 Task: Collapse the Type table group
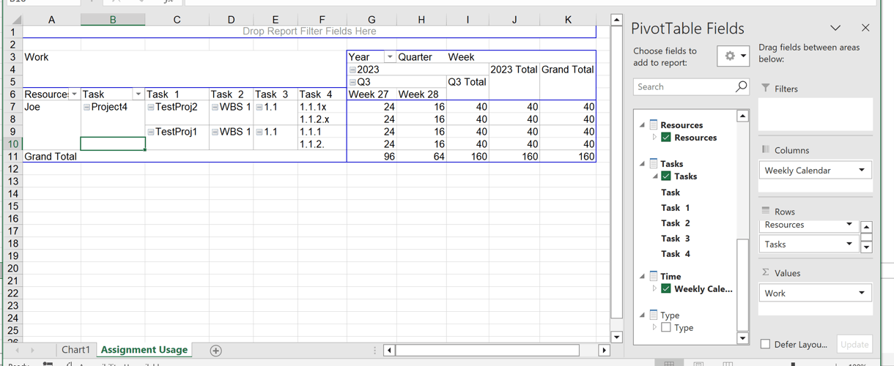tap(643, 315)
